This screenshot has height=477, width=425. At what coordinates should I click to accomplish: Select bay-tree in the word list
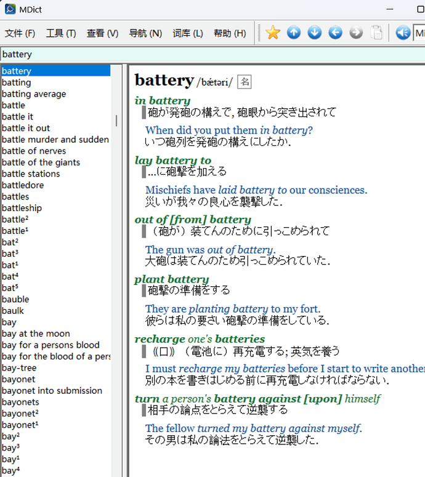click(19, 368)
